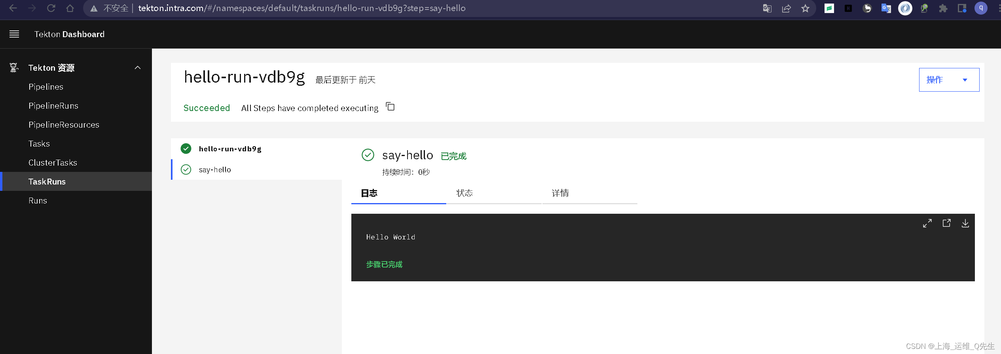Click the 步骤已完成 log message

(x=384, y=264)
